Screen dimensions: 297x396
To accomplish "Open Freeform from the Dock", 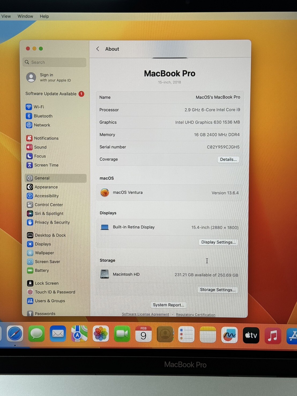I will pos(229,335).
